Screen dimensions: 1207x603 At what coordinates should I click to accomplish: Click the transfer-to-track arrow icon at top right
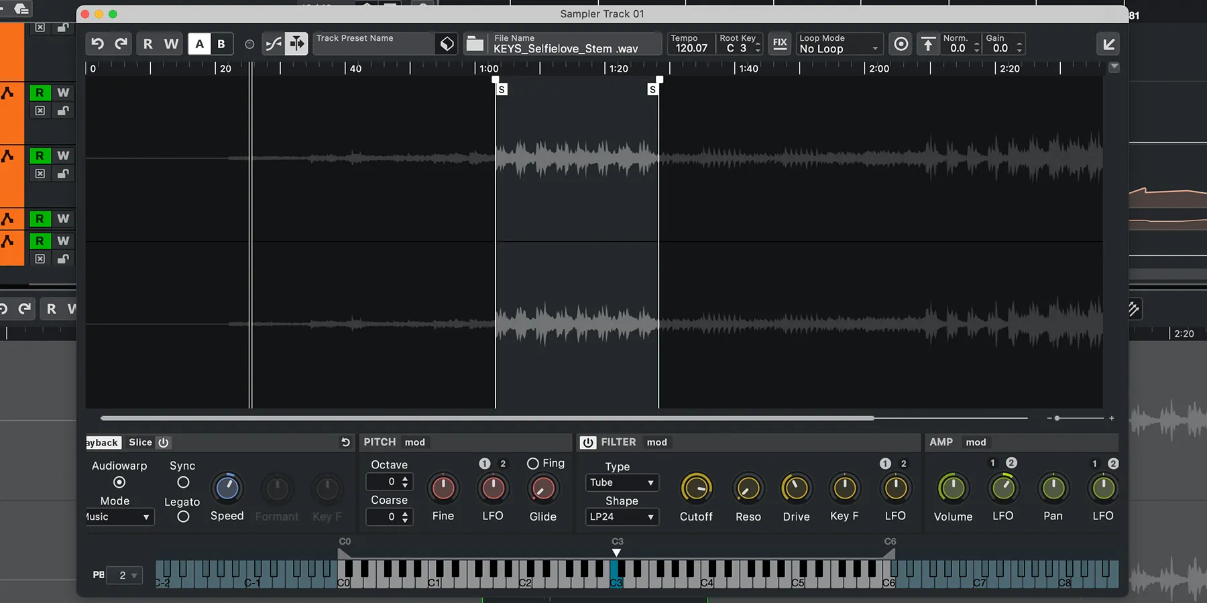click(x=1109, y=44)
